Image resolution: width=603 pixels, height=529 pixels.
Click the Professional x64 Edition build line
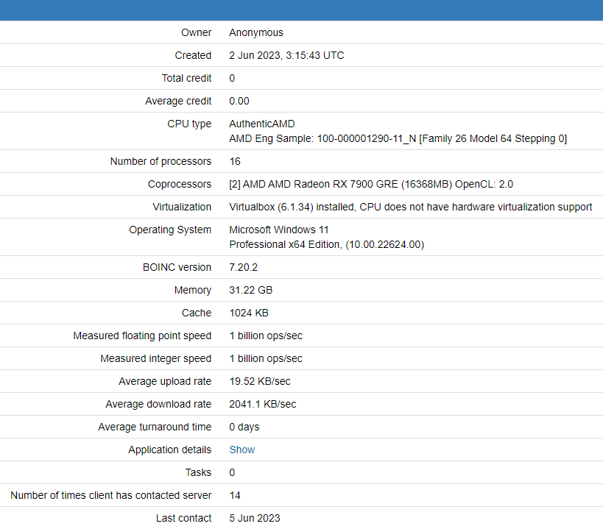click(326, 244)
